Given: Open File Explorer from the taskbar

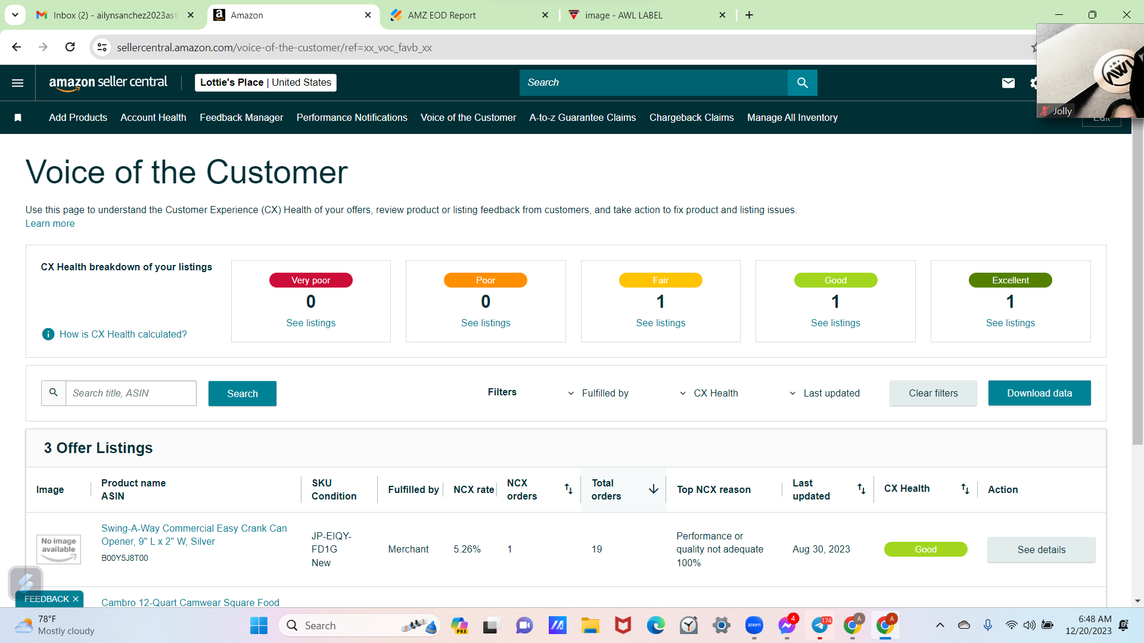Looking at the screenshot, I should 590,626.
